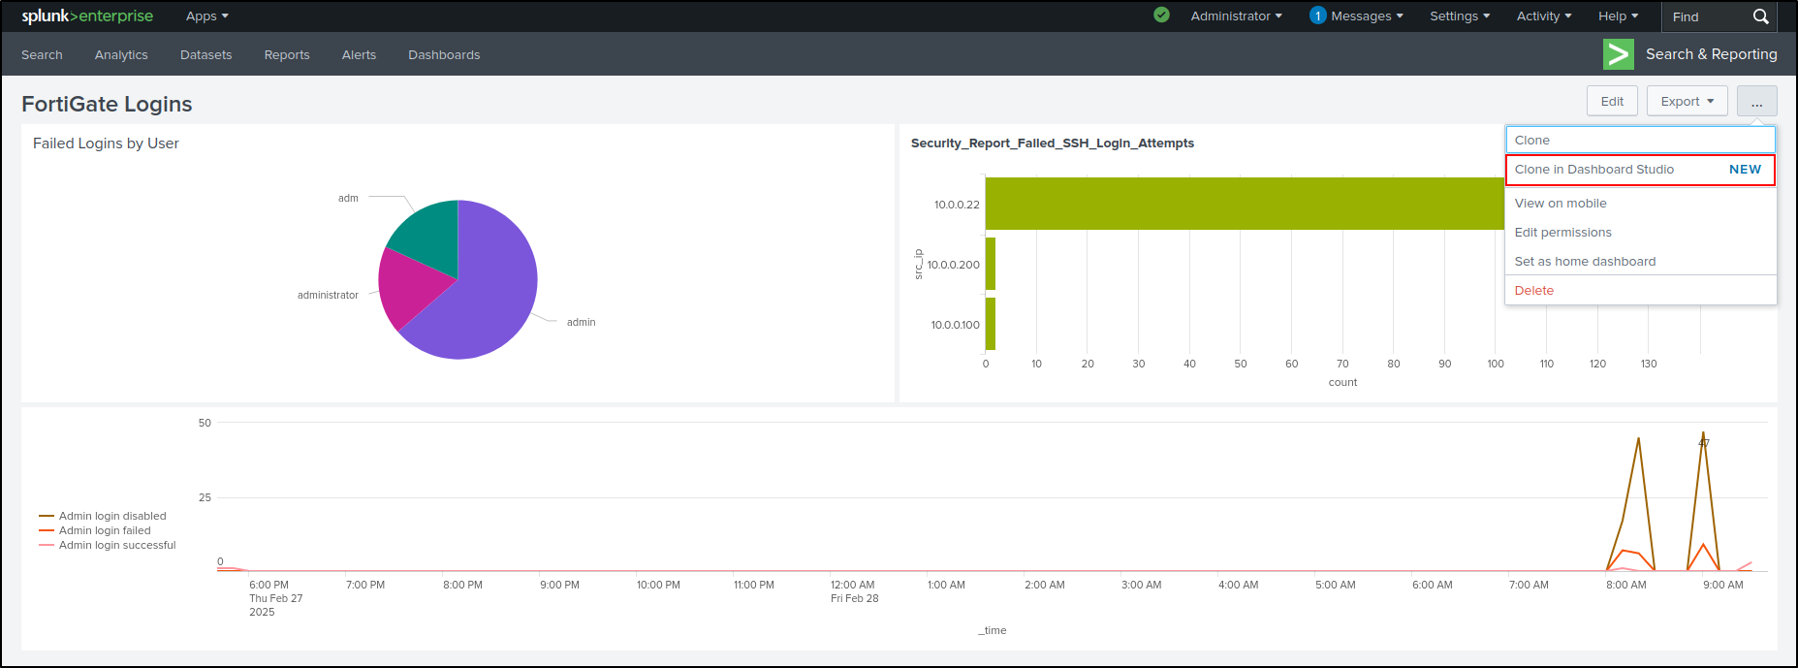
Task: Open the Dashboards navigation link
Action: click(x=444, y=55)
